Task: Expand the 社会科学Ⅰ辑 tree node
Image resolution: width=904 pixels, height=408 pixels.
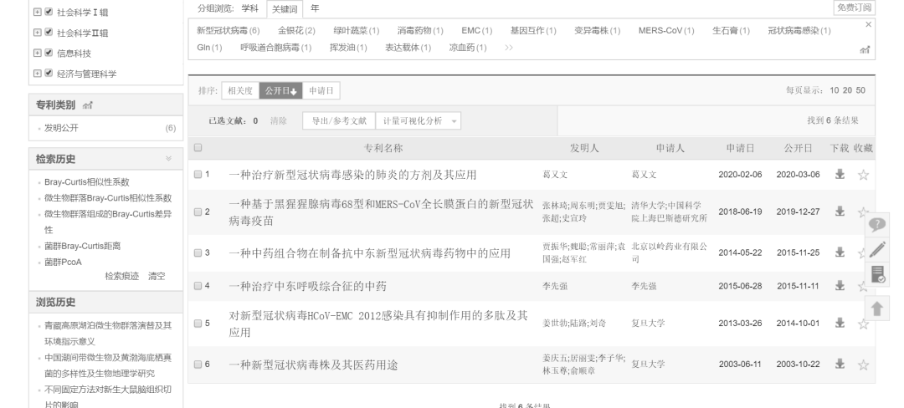Action: pyautogui.click(x=38, y=12)
